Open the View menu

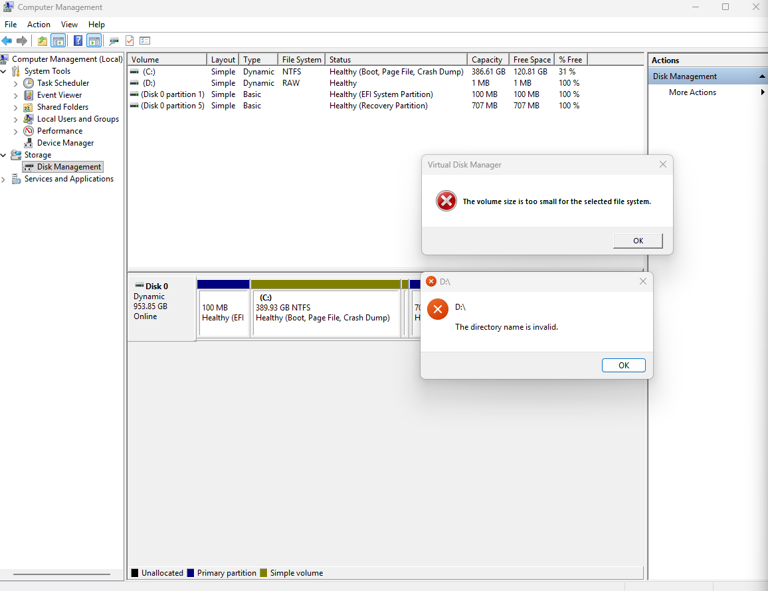click(69, 25)
